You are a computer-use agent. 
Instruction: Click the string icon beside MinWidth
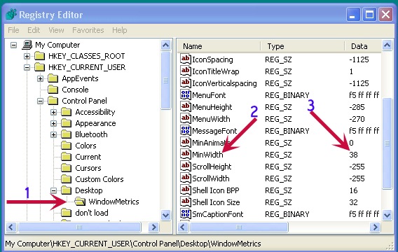[x=186, y=155]
